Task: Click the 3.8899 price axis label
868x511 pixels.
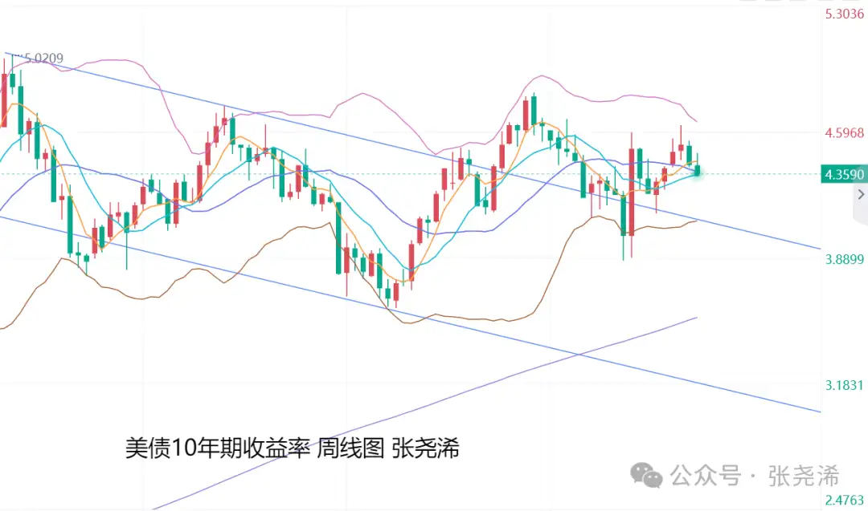Action: coord(844,259)
